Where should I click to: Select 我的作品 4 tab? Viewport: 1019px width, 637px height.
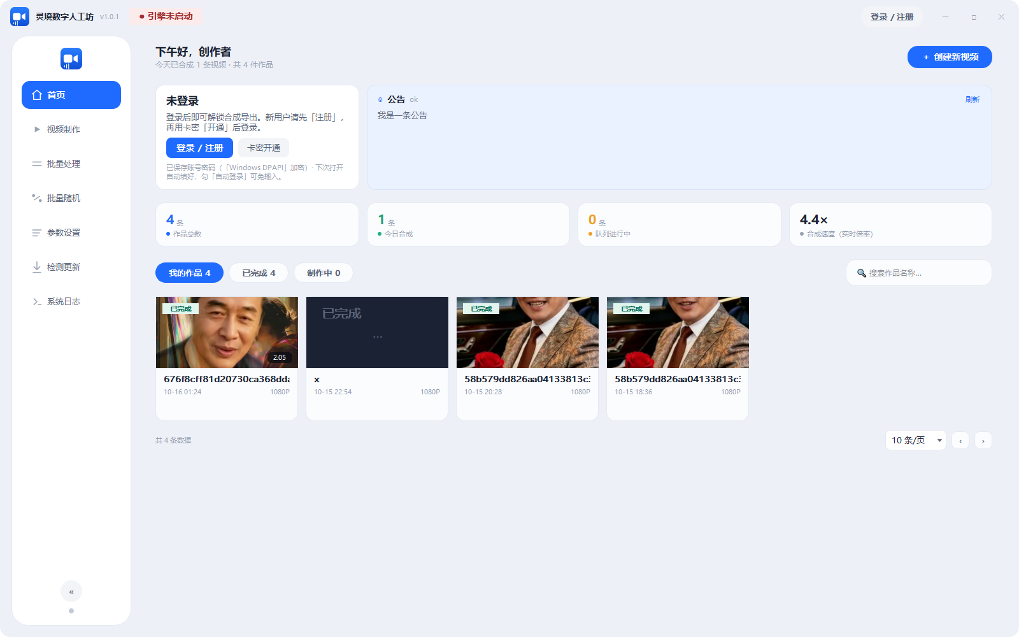tap(189, 273)
